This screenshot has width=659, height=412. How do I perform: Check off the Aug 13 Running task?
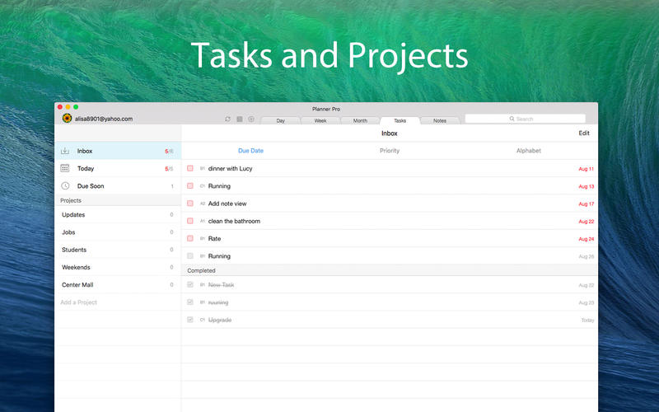click(190, 186)
